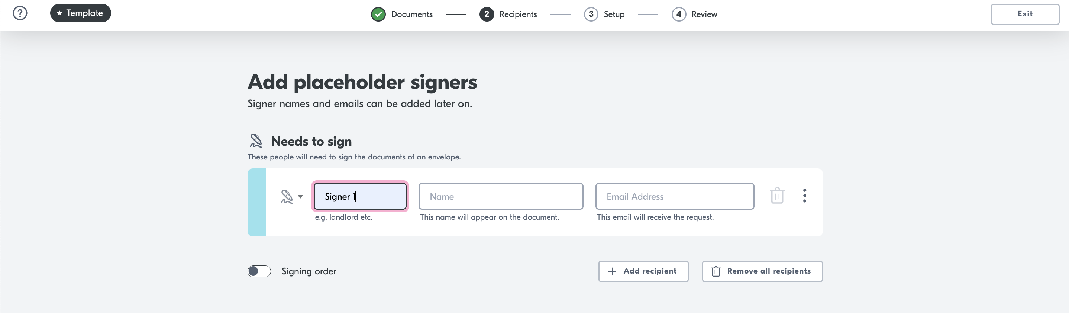Delete the signer with trash icon
The width and height of the screenshot is (1069, 313).
(777, 196)
